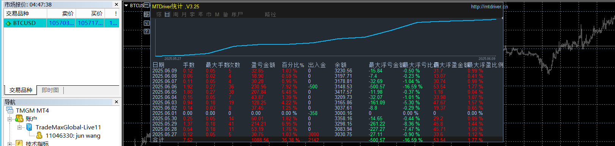Click the deposit value 3000

click(x=313, y=134)
